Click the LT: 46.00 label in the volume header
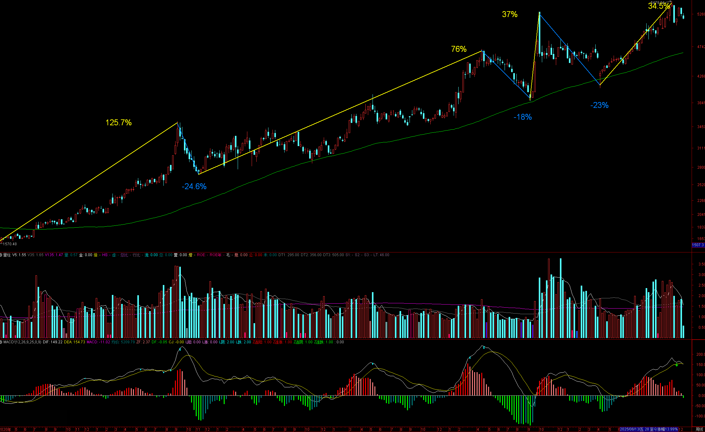Image resolution: width=705 pixels, height=432 pixels. coord(381,255)
